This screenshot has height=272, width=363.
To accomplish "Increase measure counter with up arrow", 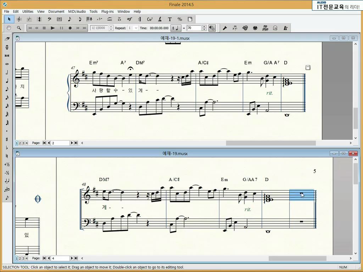I will (111, 27).
